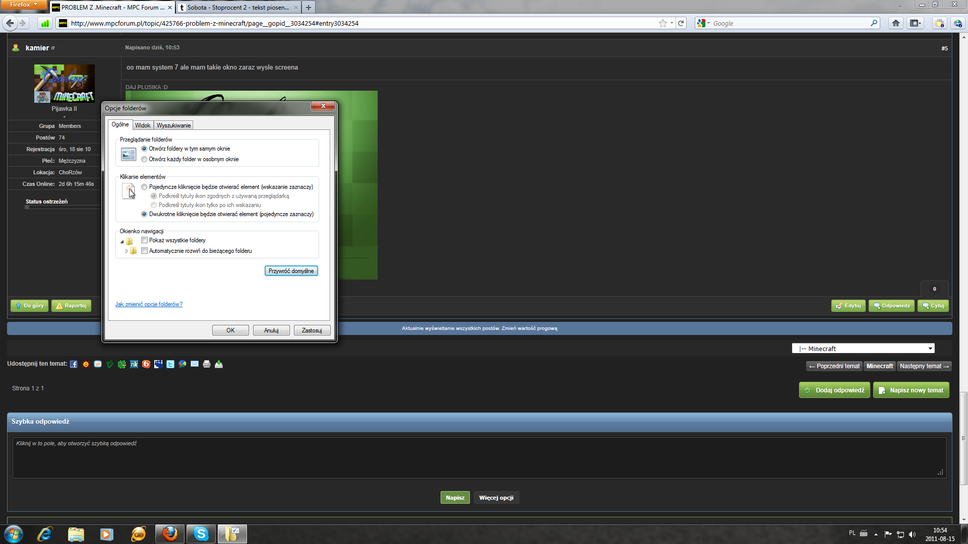Check 'Automatycznie rozwiń do bieżącego folderu'
The width and height of the screenshot is (968, 544).
pyautogui.click(x=145, y=251)
